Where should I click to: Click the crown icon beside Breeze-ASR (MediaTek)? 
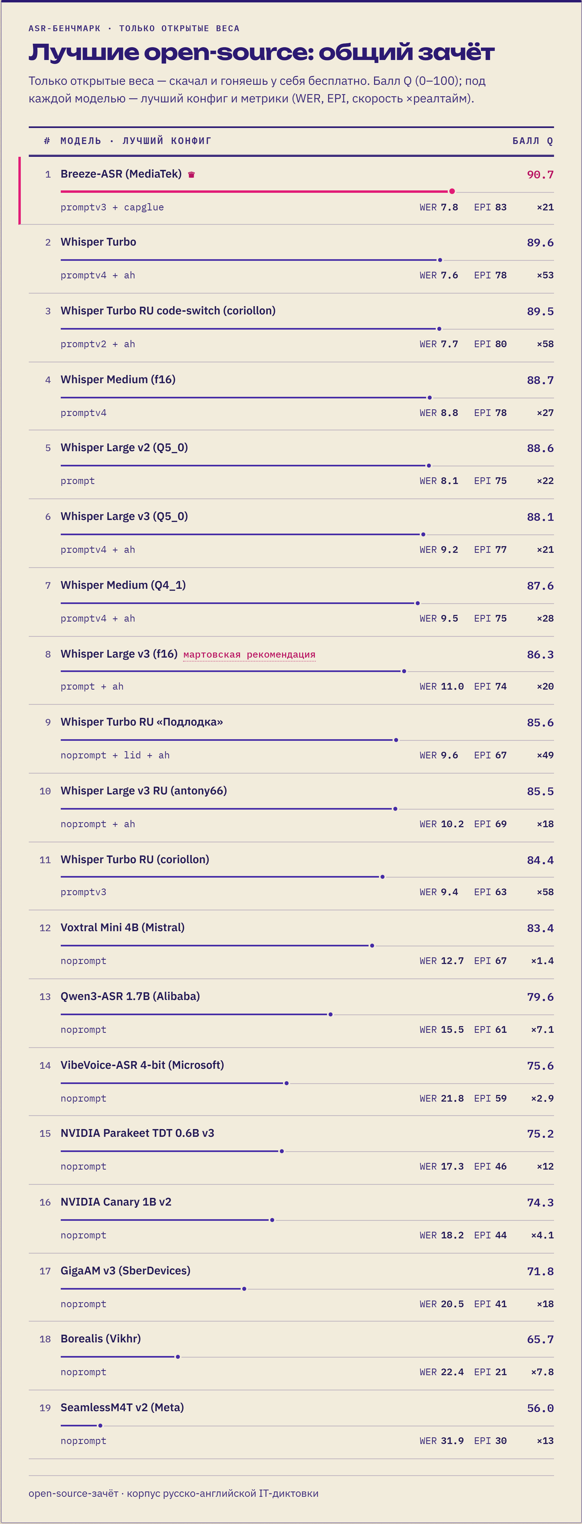(191, 174)
